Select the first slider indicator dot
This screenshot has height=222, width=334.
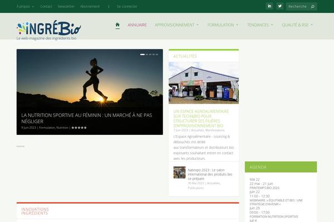(143, 54)
